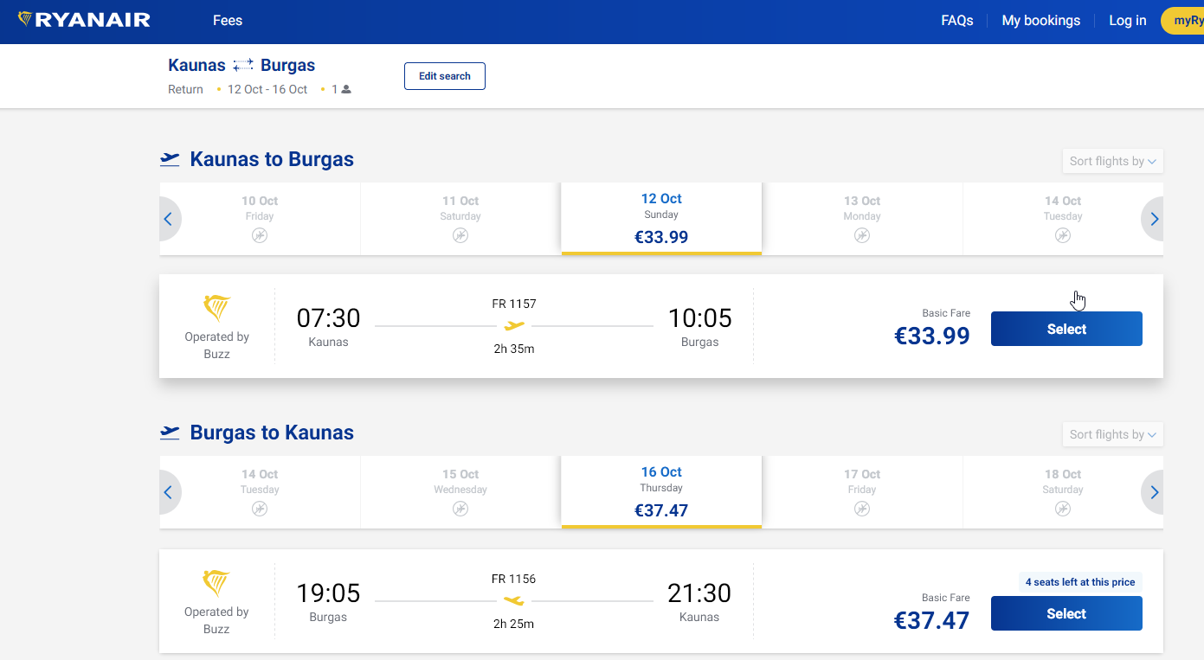Click the plane icon beside Kaunas to Burgas heading
Viewport: 1204px width, 660px height.
(x=170, y=159)
